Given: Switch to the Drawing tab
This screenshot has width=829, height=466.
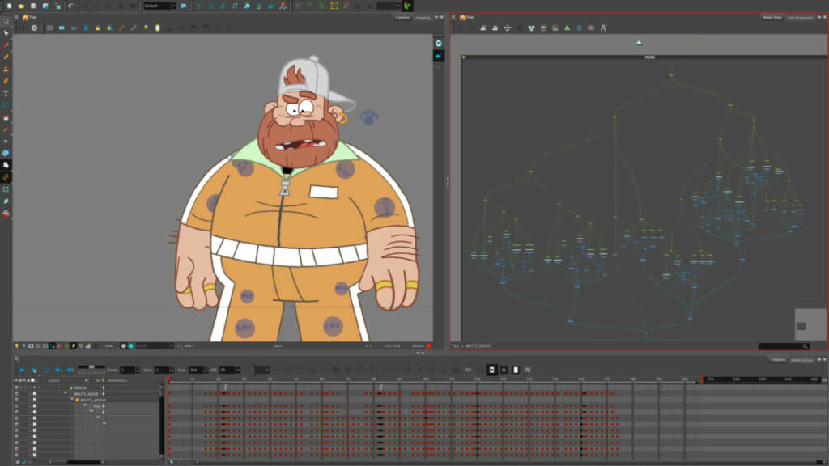Looking at the screenshot, I should 423,18.
